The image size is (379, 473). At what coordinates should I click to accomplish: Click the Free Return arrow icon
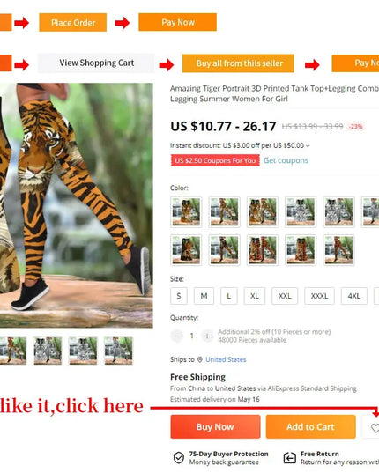(290, 458)
